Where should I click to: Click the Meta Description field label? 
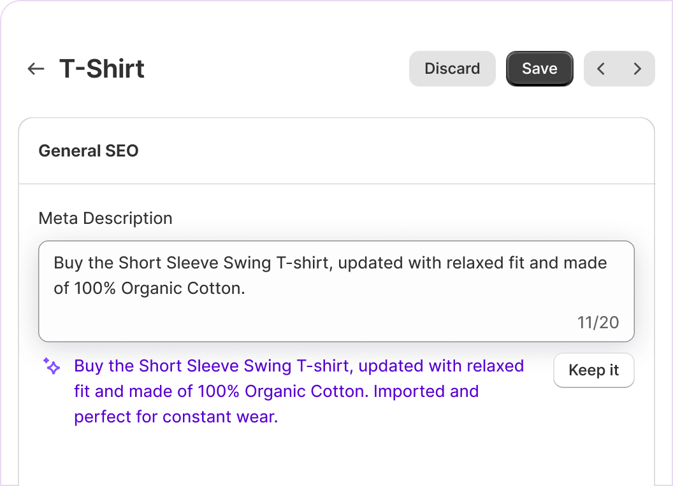[x=105, y=218]
